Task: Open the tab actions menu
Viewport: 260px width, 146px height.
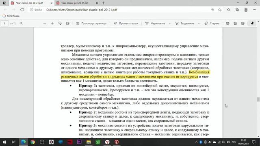Action: (4, 3)
